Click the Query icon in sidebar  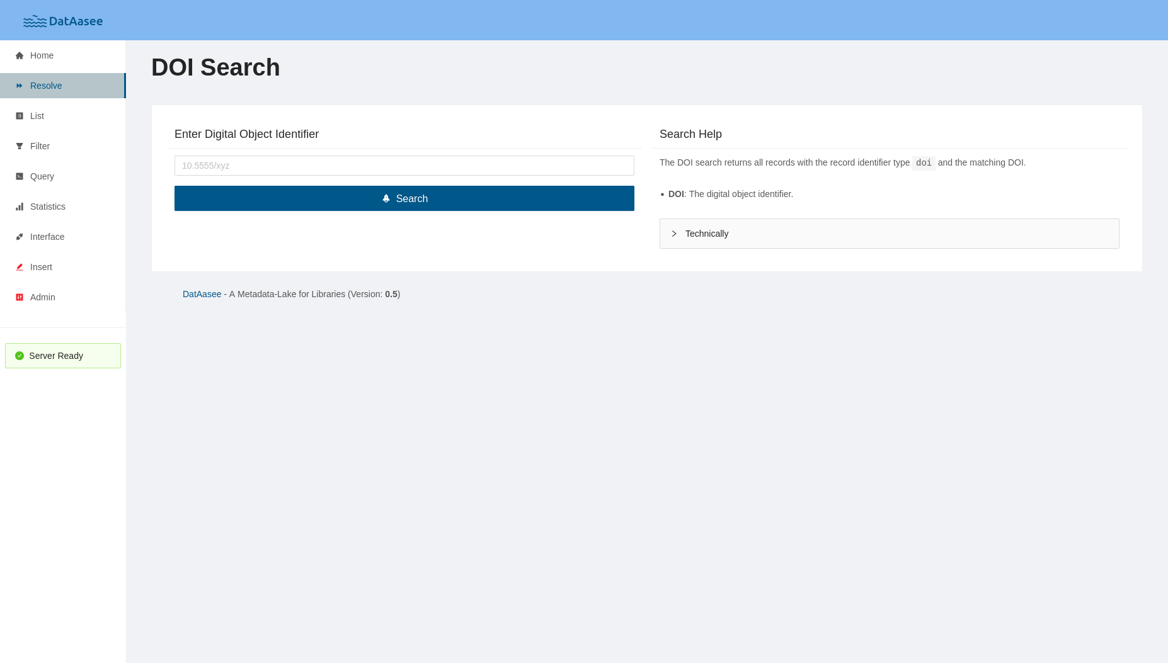pyautogui.click(x=20, y=176)
